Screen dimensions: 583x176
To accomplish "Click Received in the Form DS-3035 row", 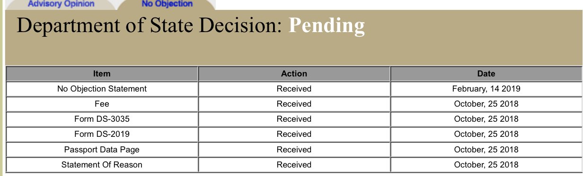I will point(294,119).
